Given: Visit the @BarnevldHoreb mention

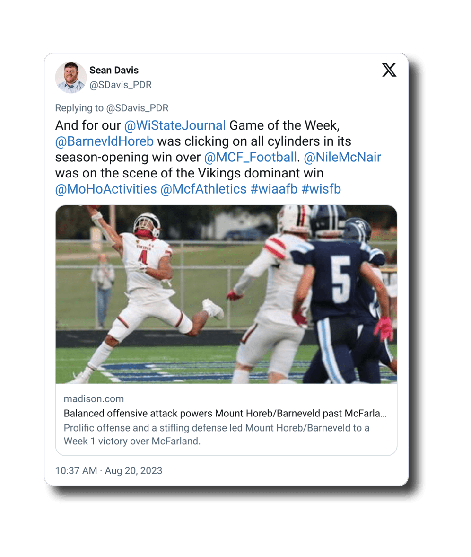Looking at the screenshot, I should point(105,141).
